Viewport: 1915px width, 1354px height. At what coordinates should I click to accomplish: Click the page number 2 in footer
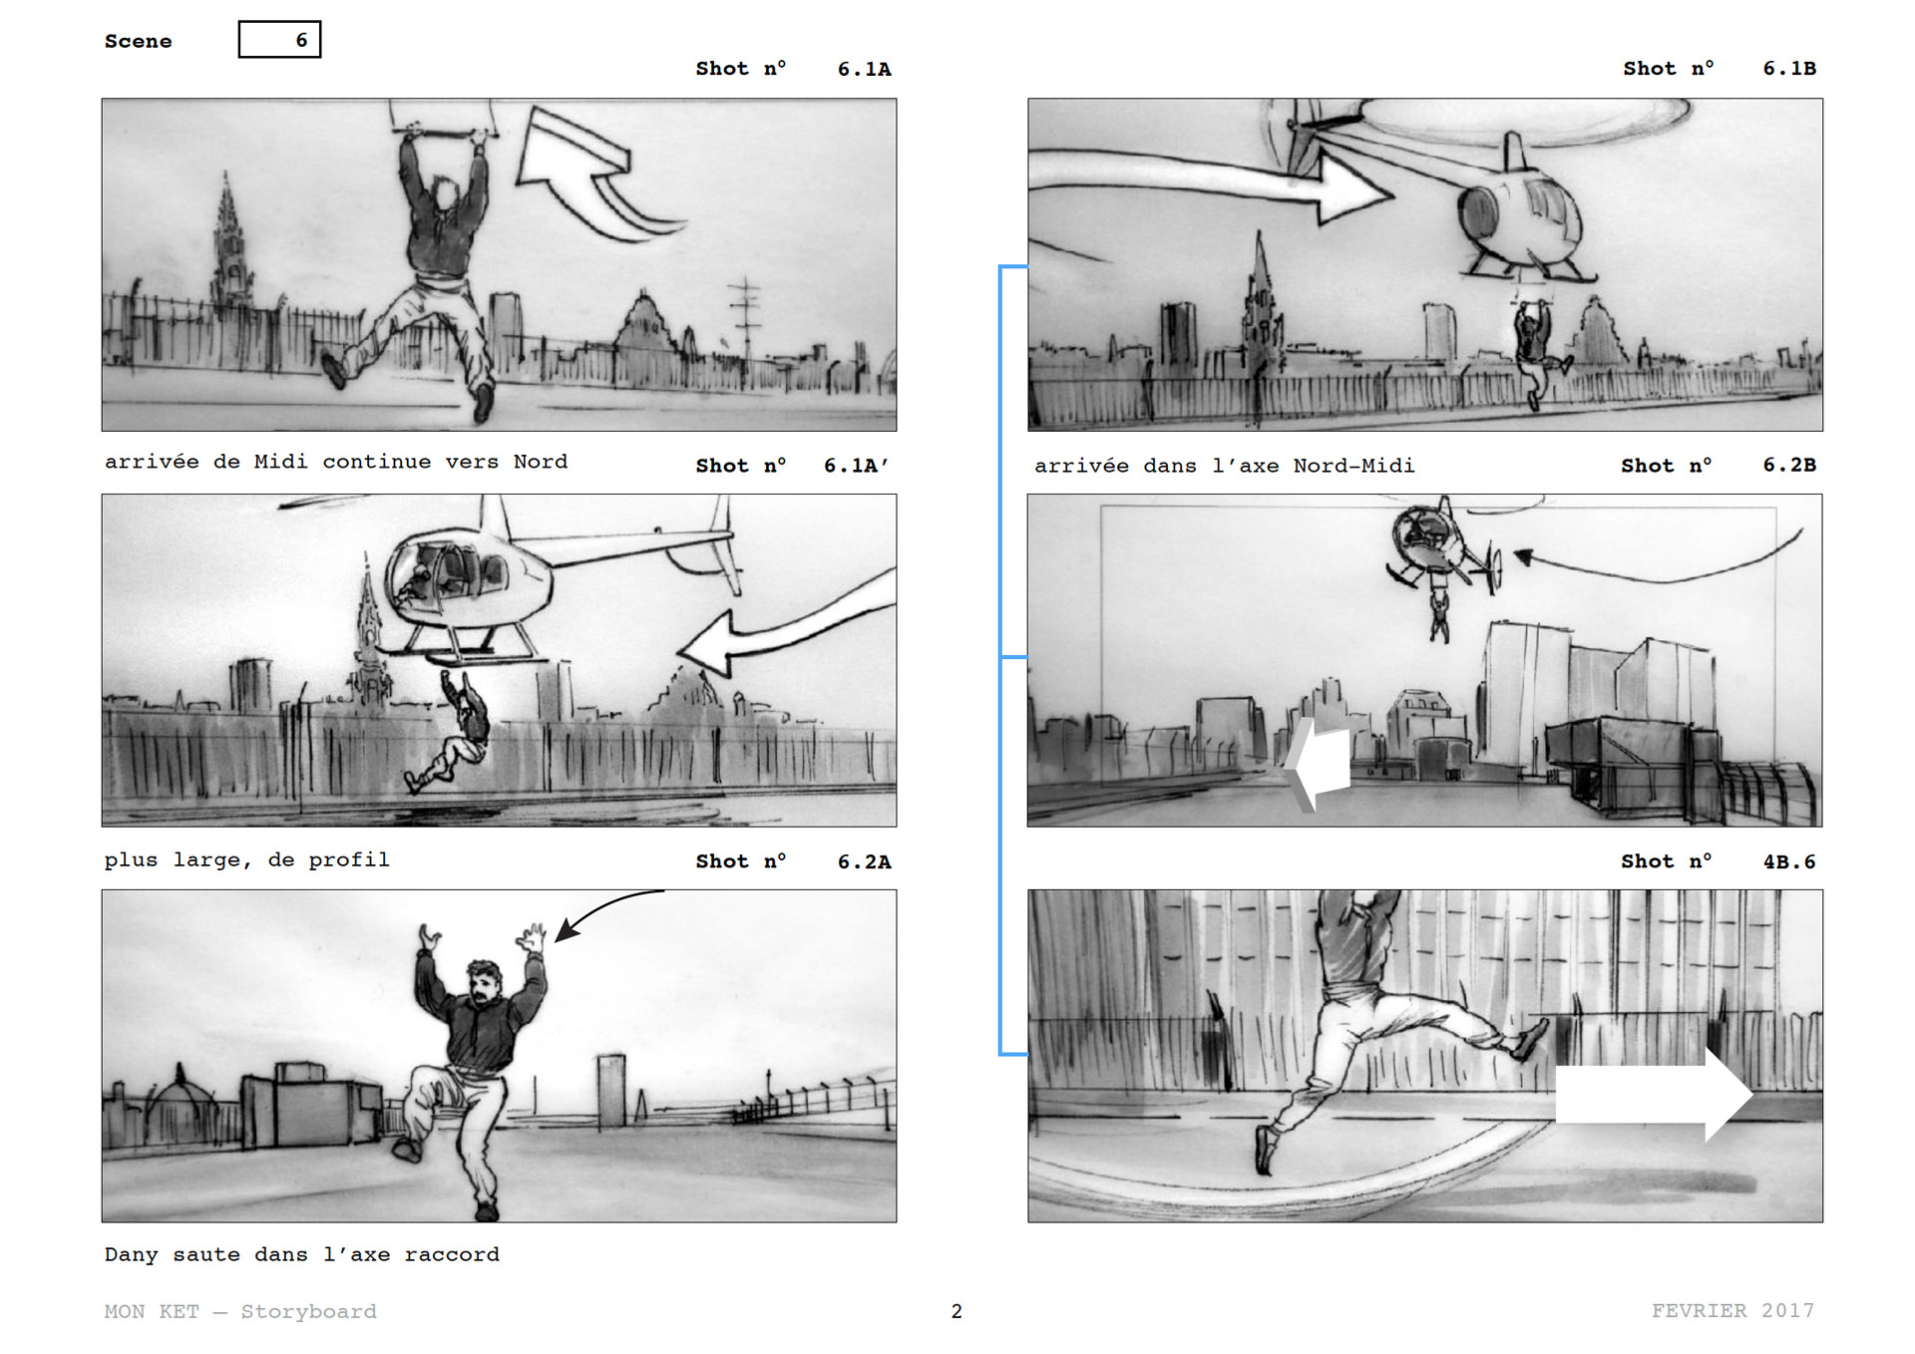957,1311
